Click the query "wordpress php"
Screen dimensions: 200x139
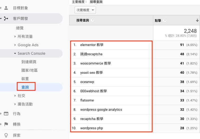(x=91, y=128)
